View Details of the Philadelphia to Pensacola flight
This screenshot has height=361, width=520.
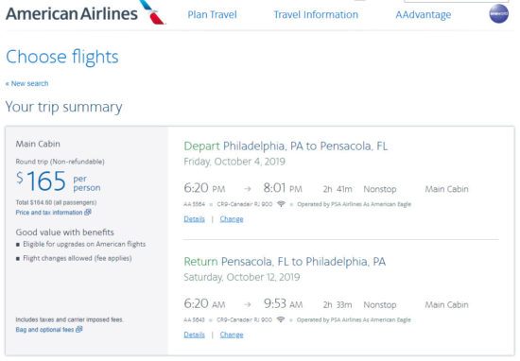(195, 219)
